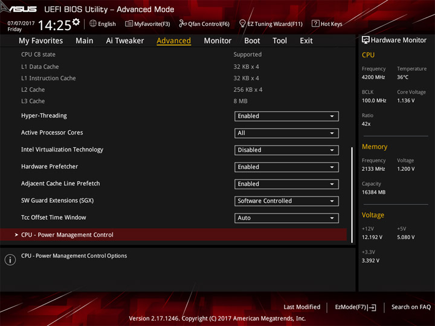Click the globe language icon
The height and width of the screenshot is (326, 435).
click(93, 24)
